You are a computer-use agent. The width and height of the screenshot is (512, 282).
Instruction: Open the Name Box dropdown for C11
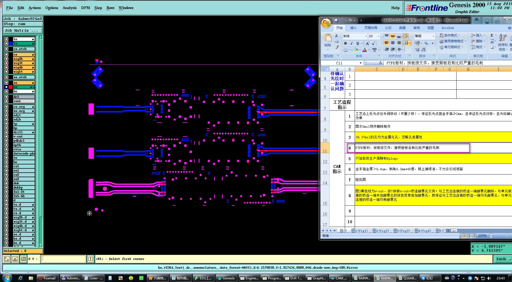pyautogui.click(x=361, y=63)
